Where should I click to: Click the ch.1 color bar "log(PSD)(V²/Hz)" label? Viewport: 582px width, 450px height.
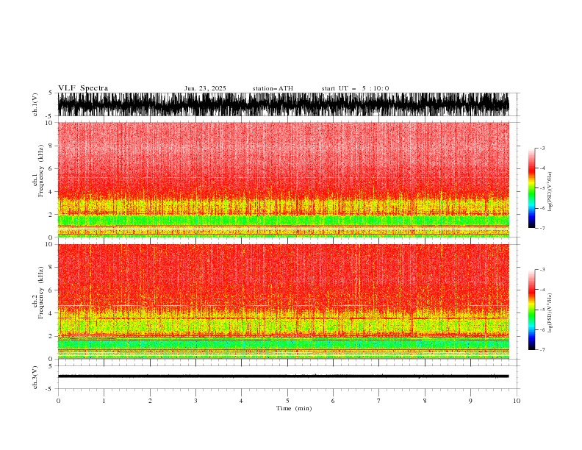point(550,192)
